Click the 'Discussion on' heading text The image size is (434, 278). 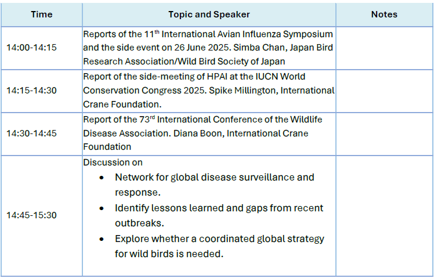click(113, 163)
